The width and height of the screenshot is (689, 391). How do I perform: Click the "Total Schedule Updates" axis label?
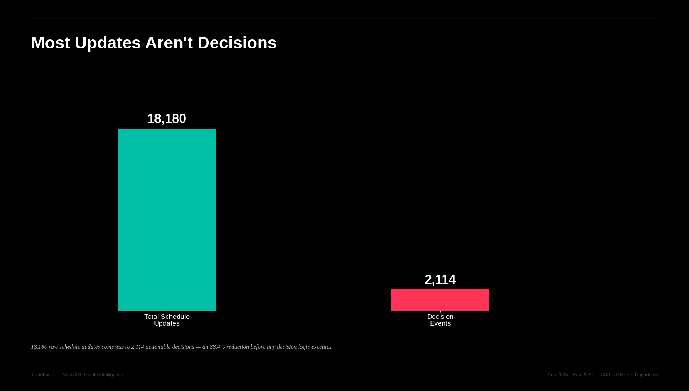pyautogui.click(x=167, y=320)
